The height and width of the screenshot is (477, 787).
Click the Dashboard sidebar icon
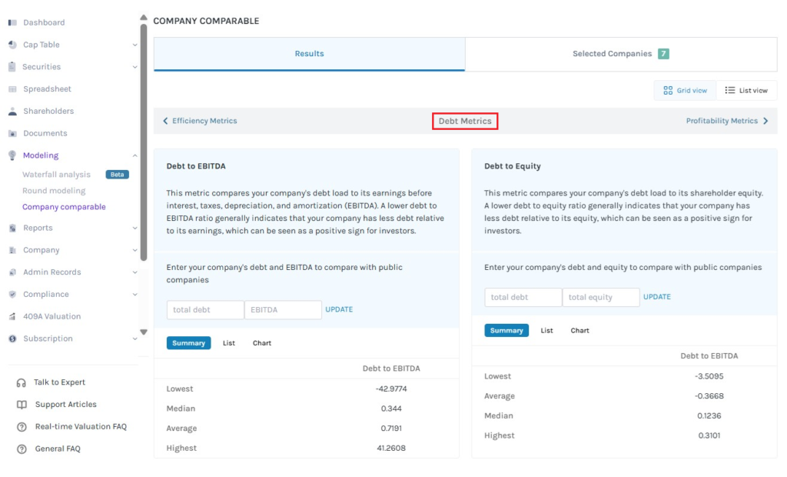(12, 22)
